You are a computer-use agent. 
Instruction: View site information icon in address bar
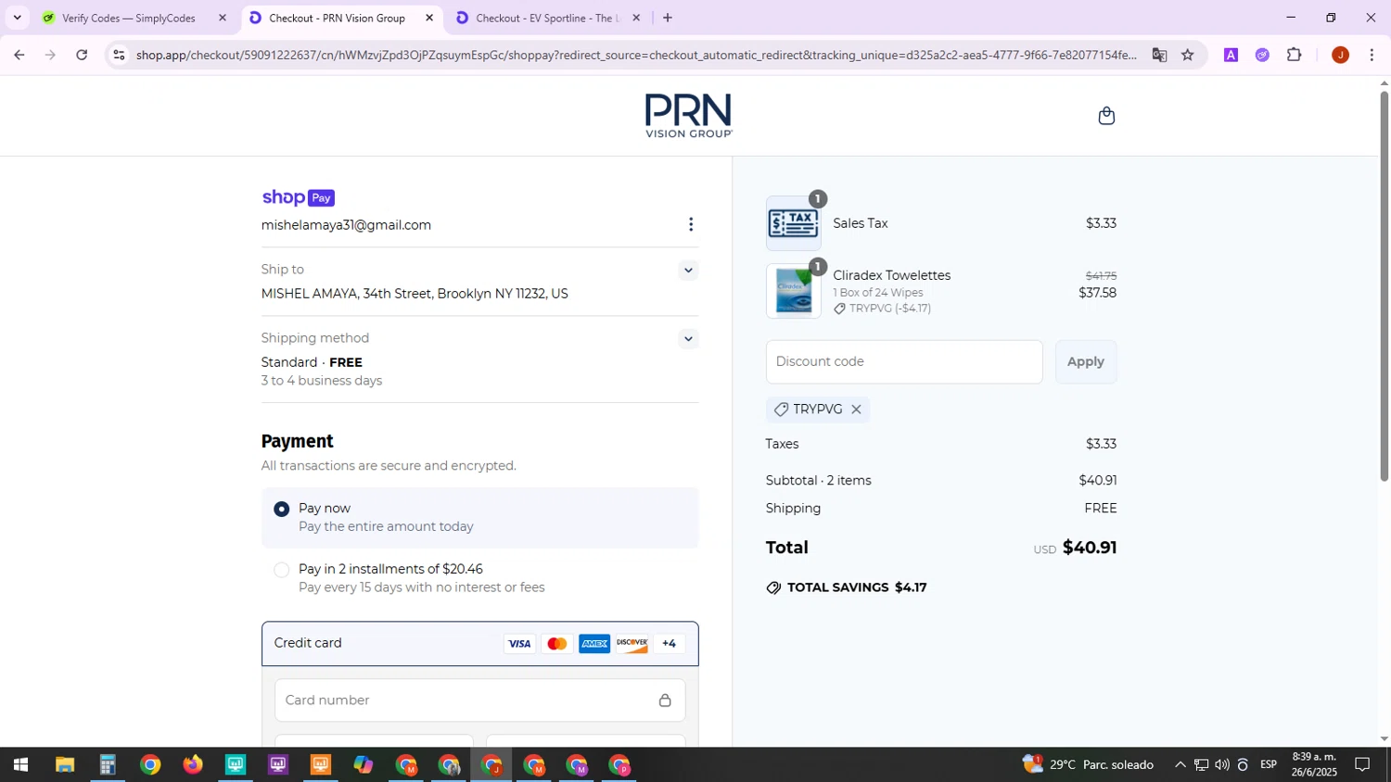pos(118,55)
